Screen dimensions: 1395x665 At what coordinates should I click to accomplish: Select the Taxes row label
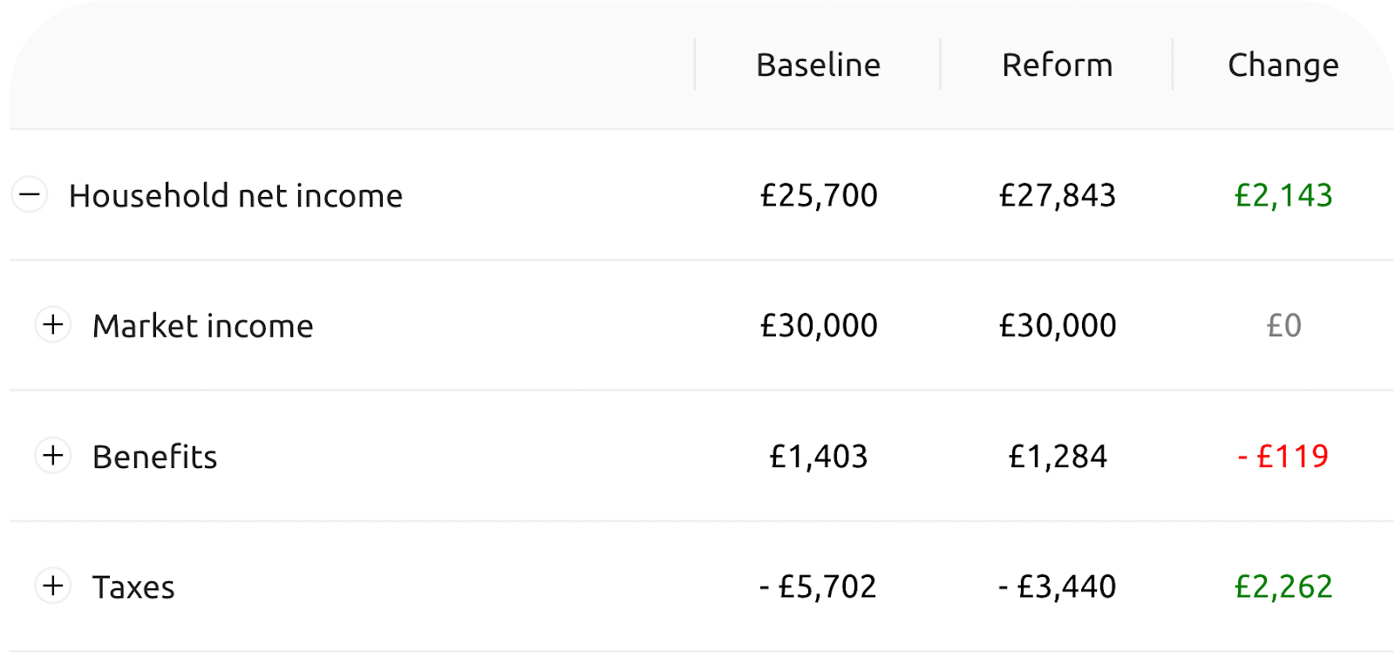click(133, 587)
